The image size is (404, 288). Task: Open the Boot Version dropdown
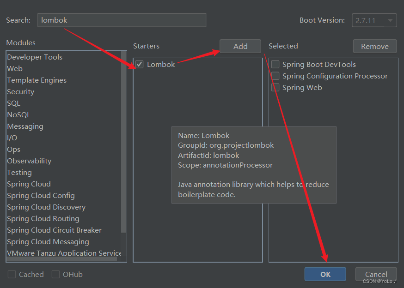(374, 20)
